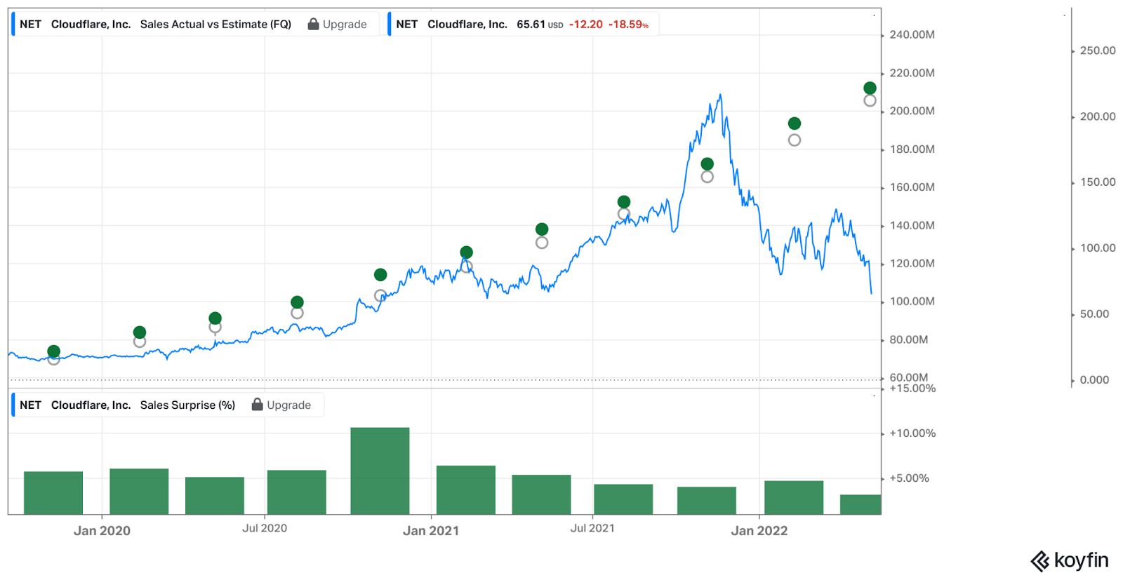Click the first Sales Surprise bar before Jan 2020
Screen dimensions: 1123x580
53,493
